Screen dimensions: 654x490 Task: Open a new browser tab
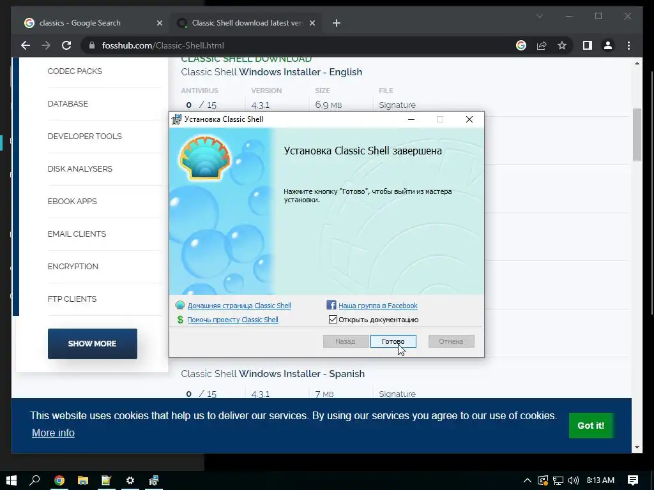click(x=337, y=23)
